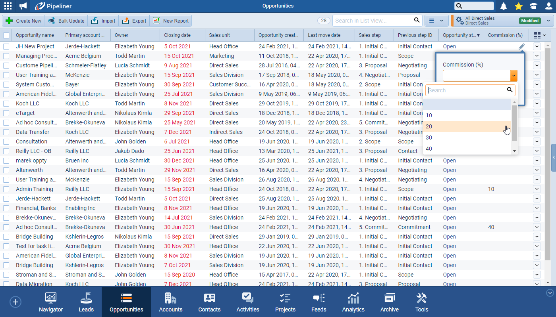The width and height of the screenshot is (556, 317).
Task: Expand the Commission (%) combo box arrow
Action: 514,76
